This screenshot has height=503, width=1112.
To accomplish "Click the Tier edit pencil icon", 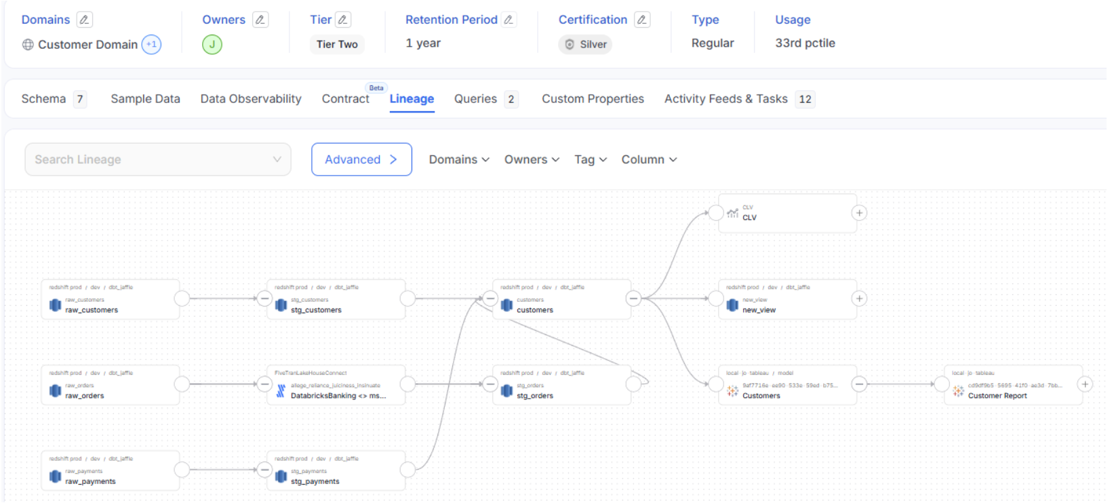I will point(343,20).
